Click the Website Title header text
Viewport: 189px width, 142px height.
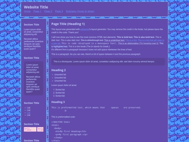[x=36, y=7]
